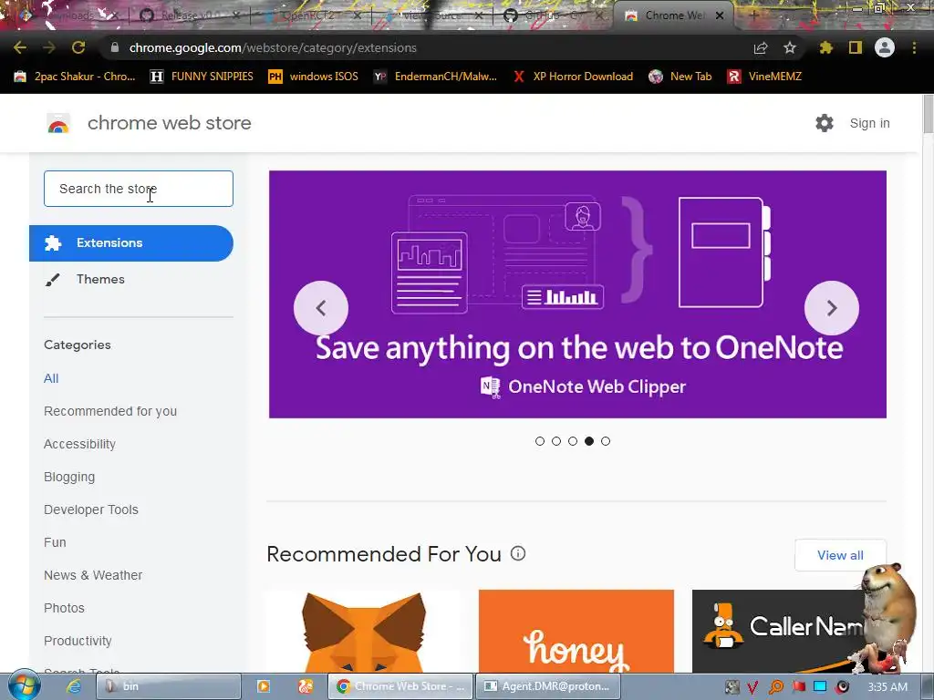
Task: Jump to the first carousel slide dot
Action: (540, 441)
